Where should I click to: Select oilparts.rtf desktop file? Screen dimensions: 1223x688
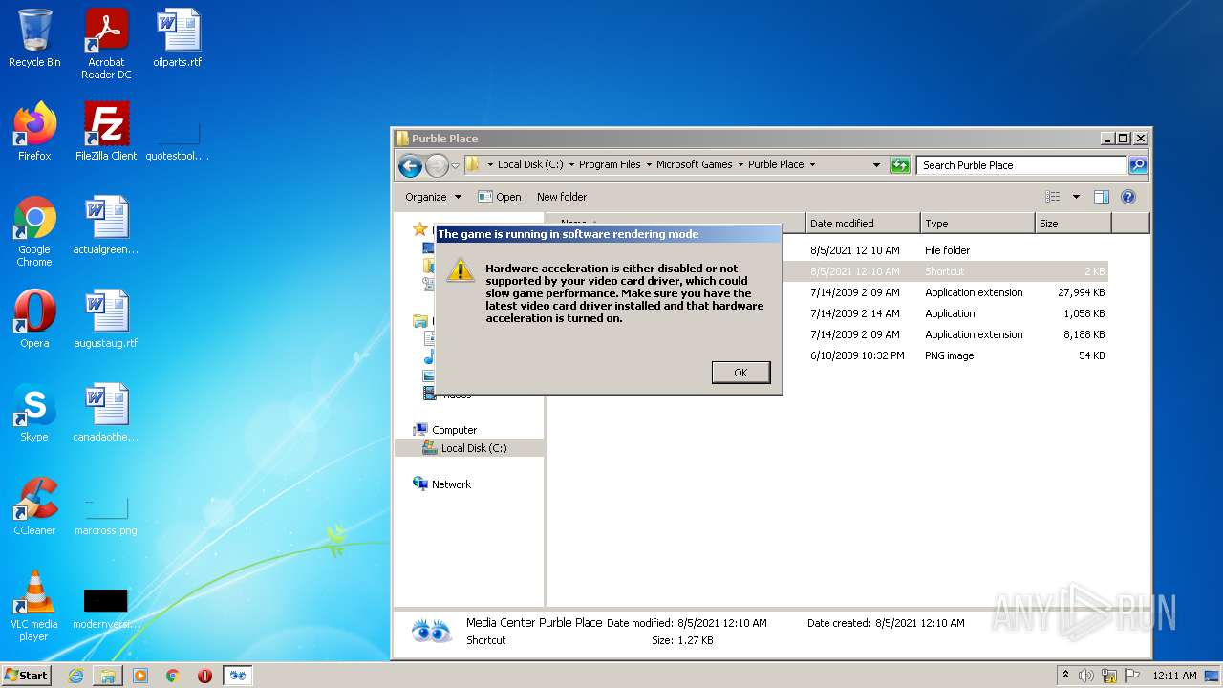tap(178, 39)
